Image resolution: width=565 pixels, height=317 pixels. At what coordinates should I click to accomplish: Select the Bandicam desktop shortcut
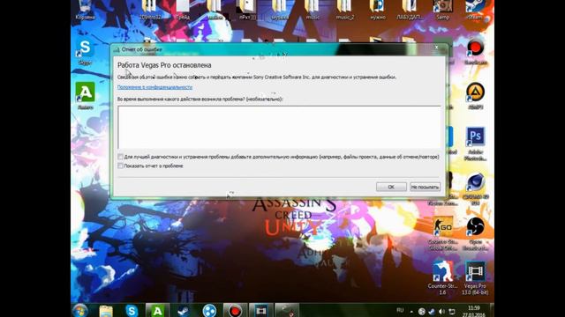pyautogui.click(x=475, y=51)
